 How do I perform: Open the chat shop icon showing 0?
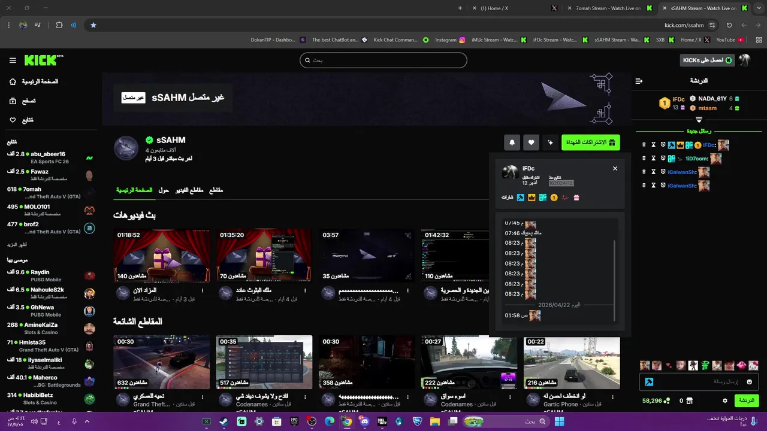[x=686, y=400]
